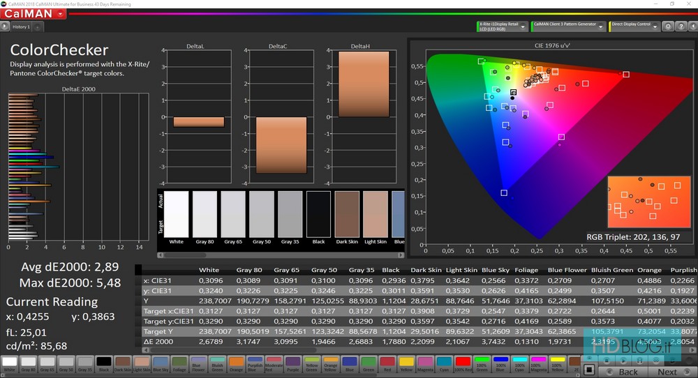Click scroll left arrow under swatch comparison strip

(161, 255)
